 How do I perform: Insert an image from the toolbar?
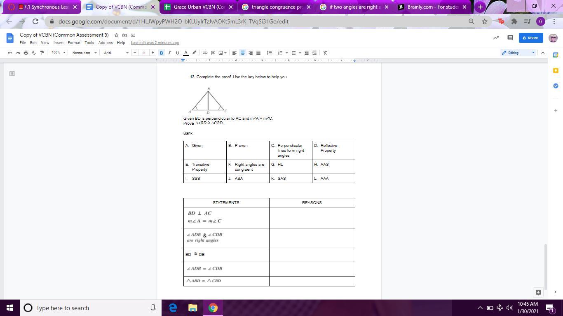coord(221,53)
